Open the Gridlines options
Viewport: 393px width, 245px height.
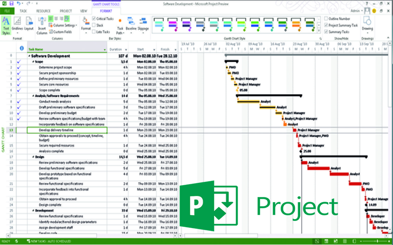[17, 25]
